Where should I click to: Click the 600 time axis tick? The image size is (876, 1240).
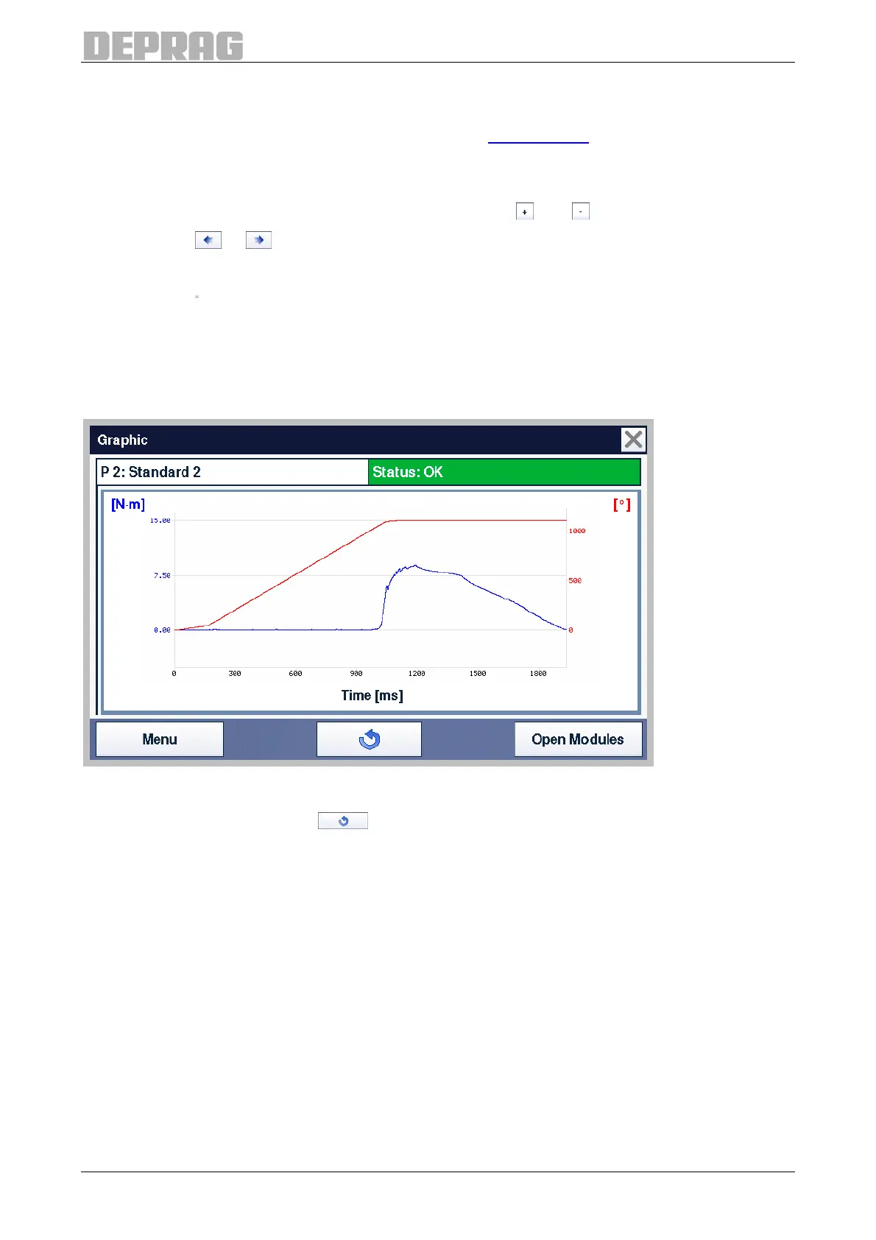295,673
